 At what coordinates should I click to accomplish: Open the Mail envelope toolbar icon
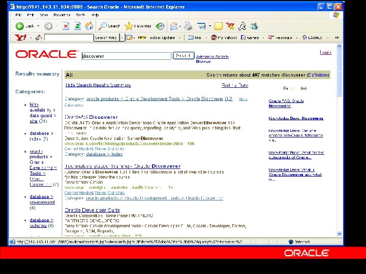174,26
